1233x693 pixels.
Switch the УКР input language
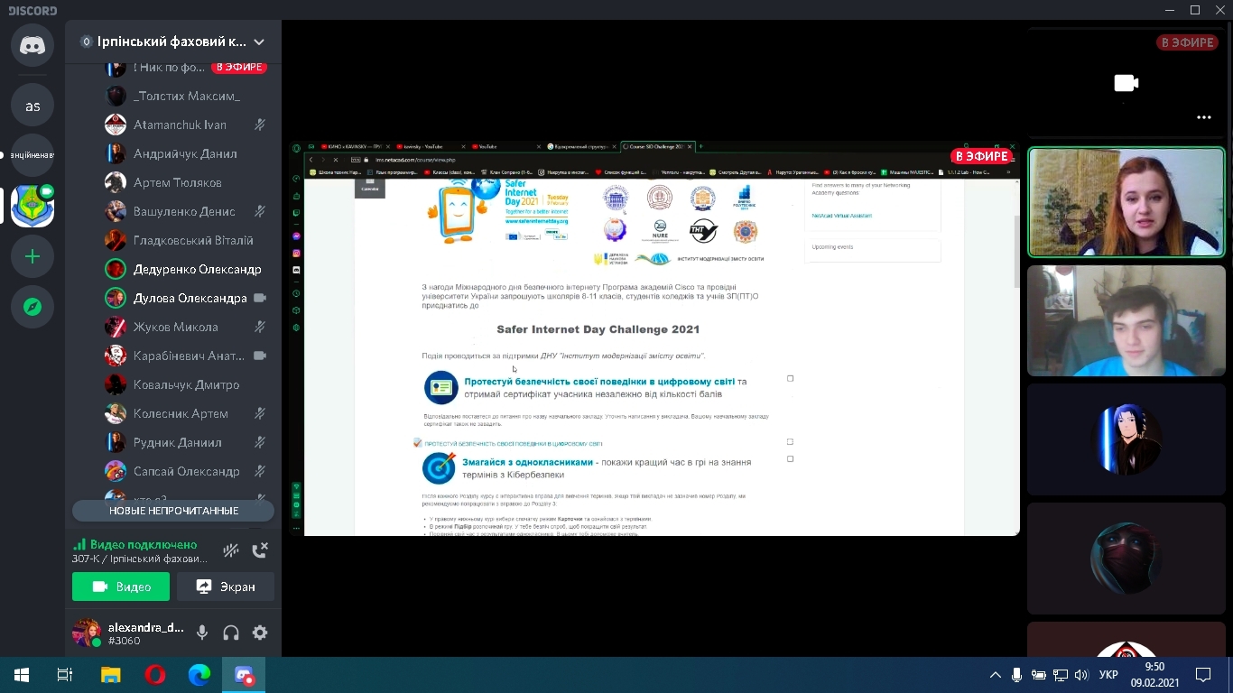1108,675
